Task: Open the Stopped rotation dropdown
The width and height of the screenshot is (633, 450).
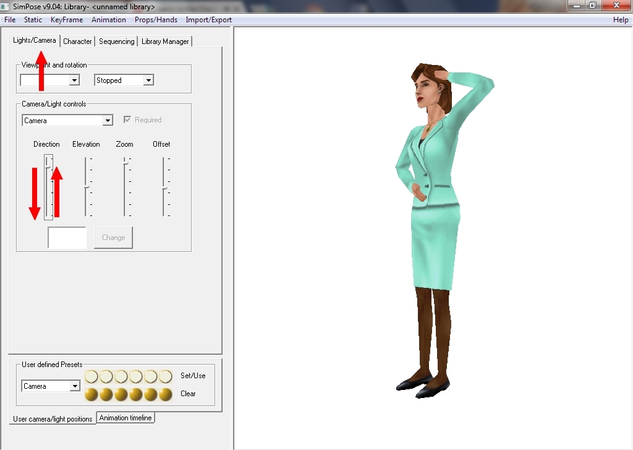Action: (148, 80)
